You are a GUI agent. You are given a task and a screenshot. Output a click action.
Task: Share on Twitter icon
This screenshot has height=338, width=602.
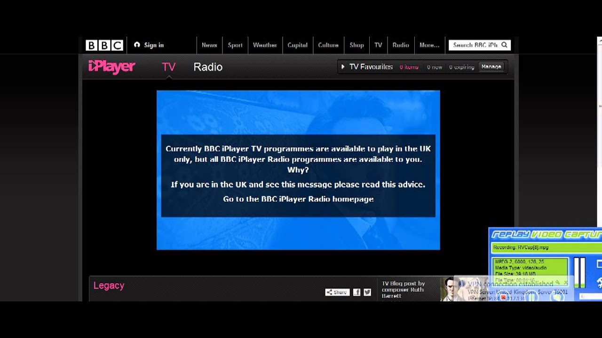(x=367, y=292)
